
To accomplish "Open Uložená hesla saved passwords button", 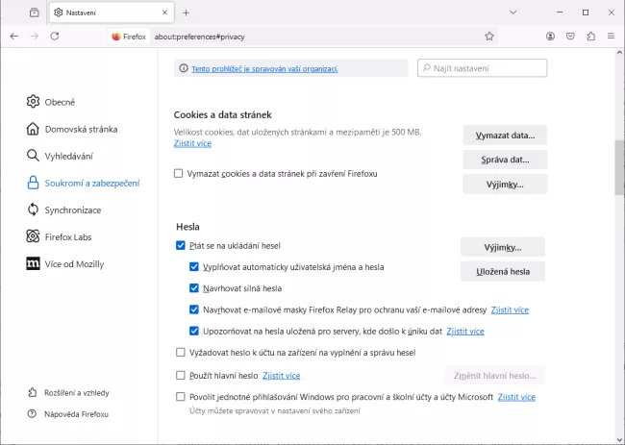I will [x=502, y=272].
